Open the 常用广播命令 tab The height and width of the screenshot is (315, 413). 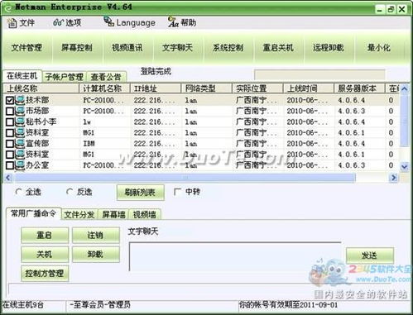[33, 213]
